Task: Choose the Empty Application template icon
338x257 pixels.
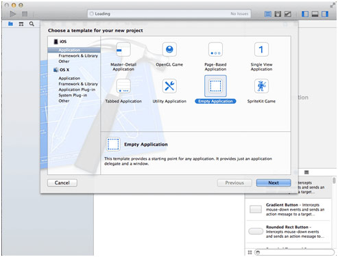Action: 215,86
